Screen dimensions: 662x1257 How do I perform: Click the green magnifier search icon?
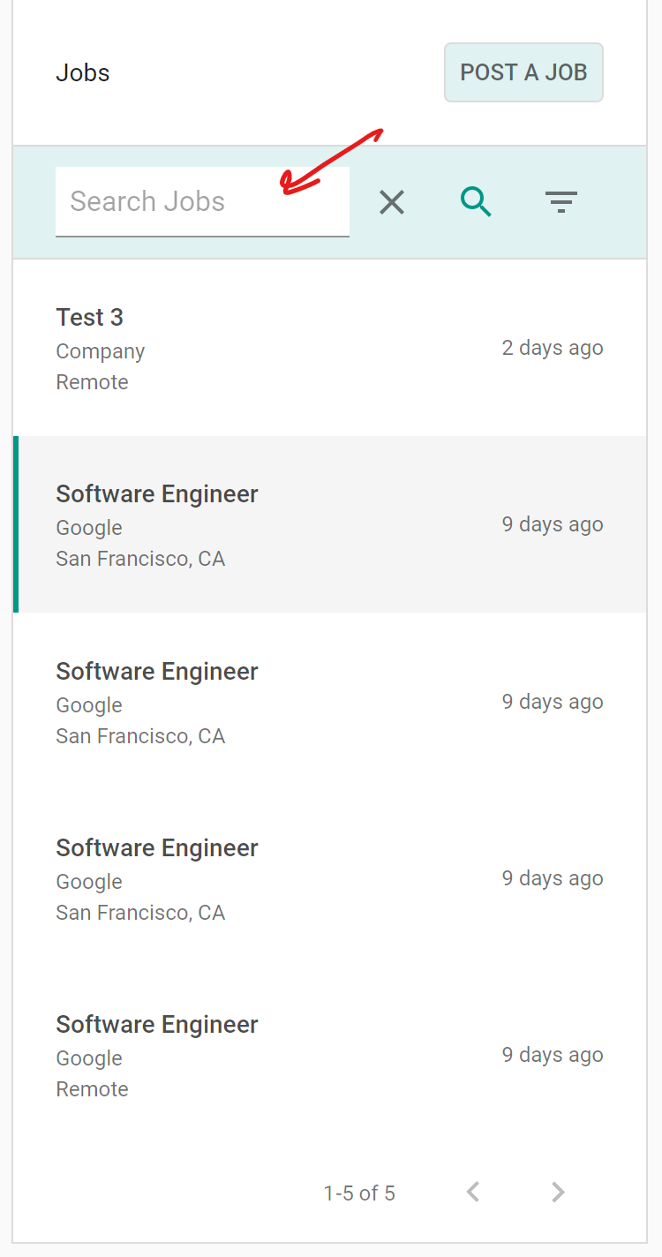pyautogui.click(x=477, y=202)
